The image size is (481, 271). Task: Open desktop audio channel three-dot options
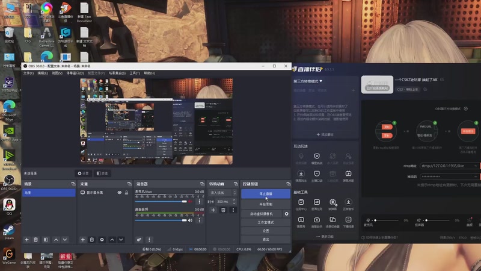click(200, 220)
